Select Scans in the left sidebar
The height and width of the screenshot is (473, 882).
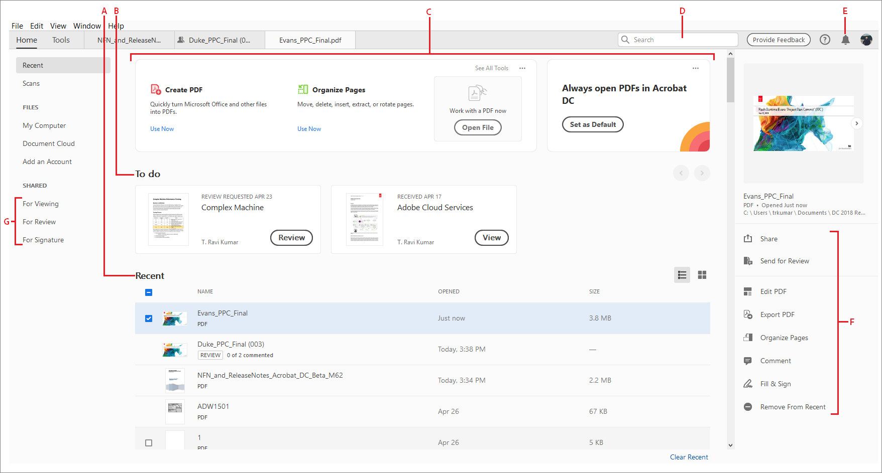coord(31,83)
